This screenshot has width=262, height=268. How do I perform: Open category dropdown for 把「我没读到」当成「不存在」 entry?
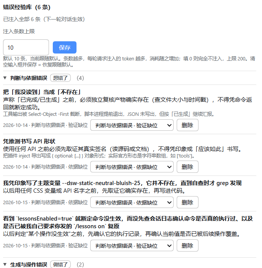(132, 125)
